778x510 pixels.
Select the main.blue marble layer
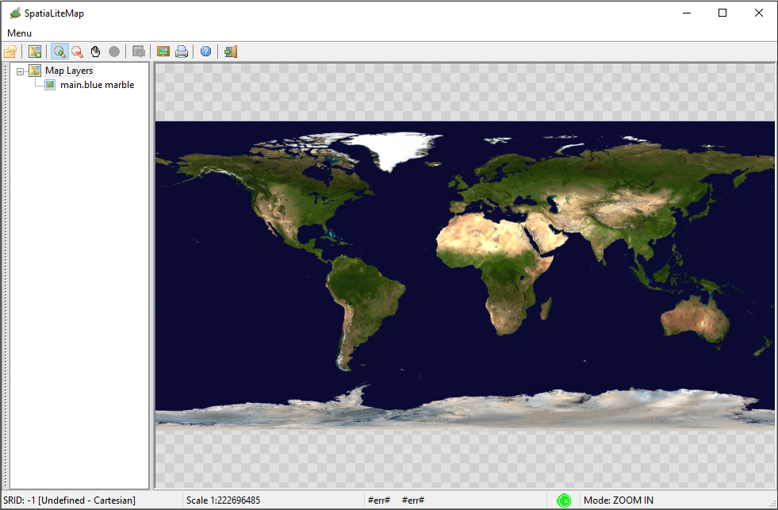coord(98,85)
